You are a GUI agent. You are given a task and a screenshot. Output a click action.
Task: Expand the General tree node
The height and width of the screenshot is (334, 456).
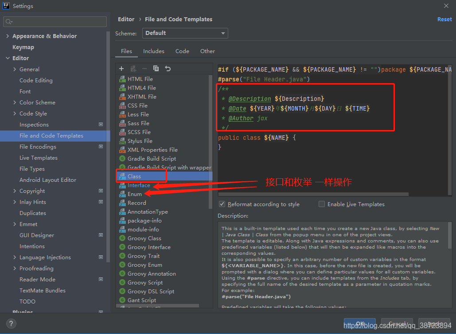pyautogui.click(x=15, y=69)
